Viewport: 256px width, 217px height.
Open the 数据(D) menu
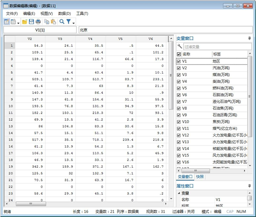[65, 13]
